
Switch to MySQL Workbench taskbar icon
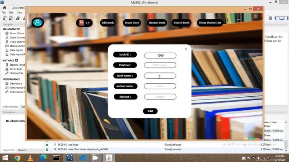tap(70, 158)
